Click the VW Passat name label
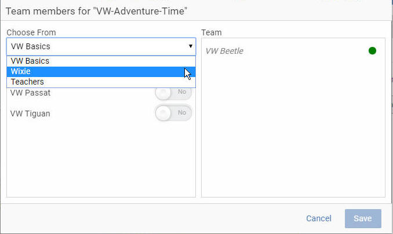This screenshot has height=234, width=393. 30,93
